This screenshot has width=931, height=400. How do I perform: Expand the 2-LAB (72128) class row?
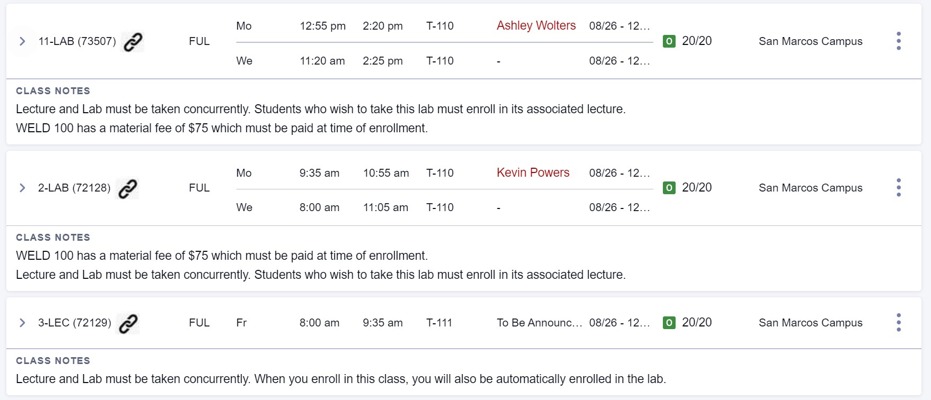[22, 188]
